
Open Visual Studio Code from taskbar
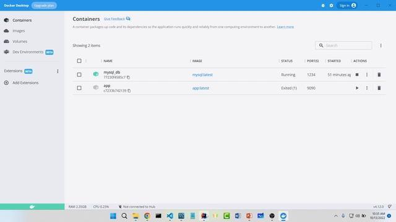[x=170, y=216]
